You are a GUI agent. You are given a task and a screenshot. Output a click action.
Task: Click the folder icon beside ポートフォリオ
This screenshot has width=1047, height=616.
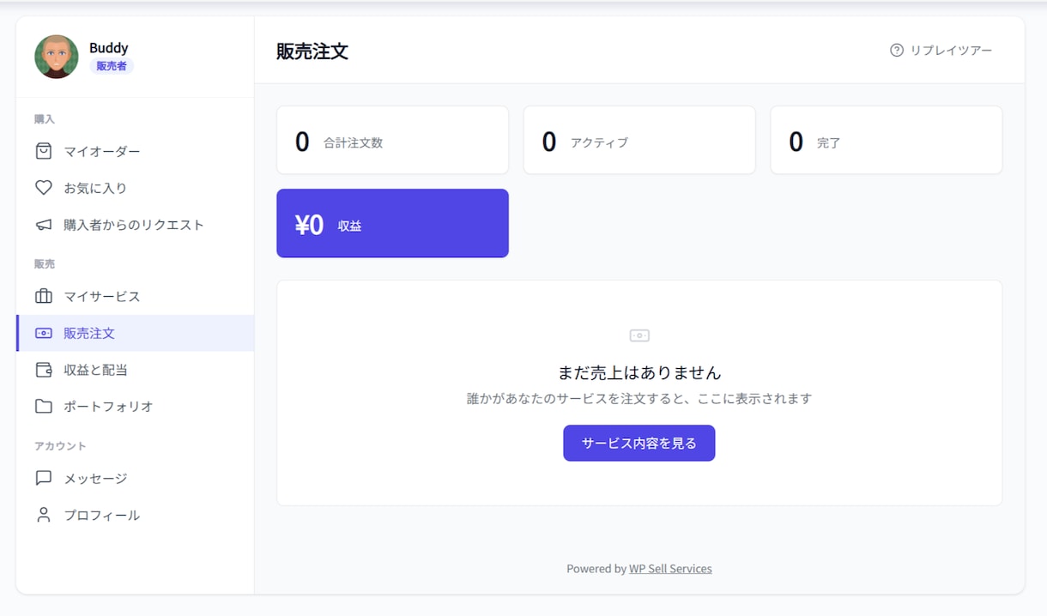click(x=43, y=406)
